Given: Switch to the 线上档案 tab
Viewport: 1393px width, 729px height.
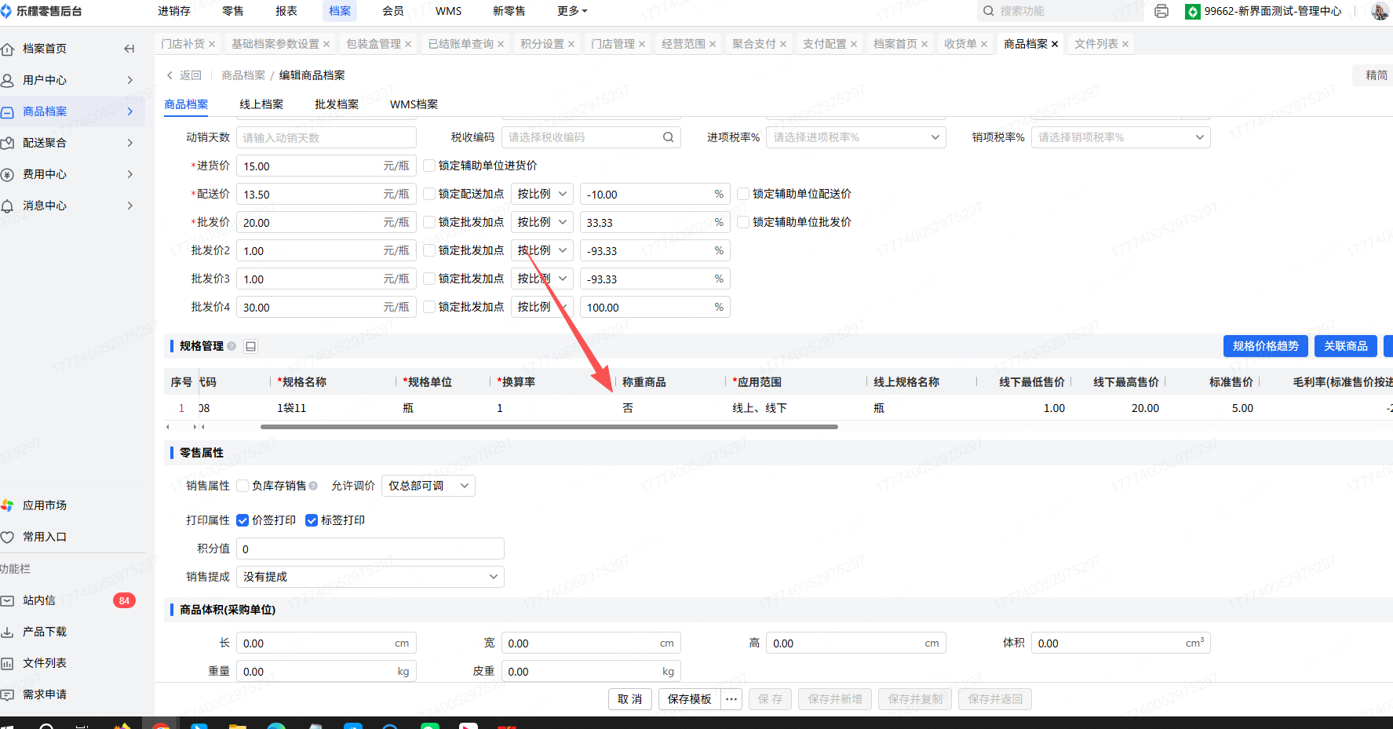Looking at the screenshot, I should 261,104.
